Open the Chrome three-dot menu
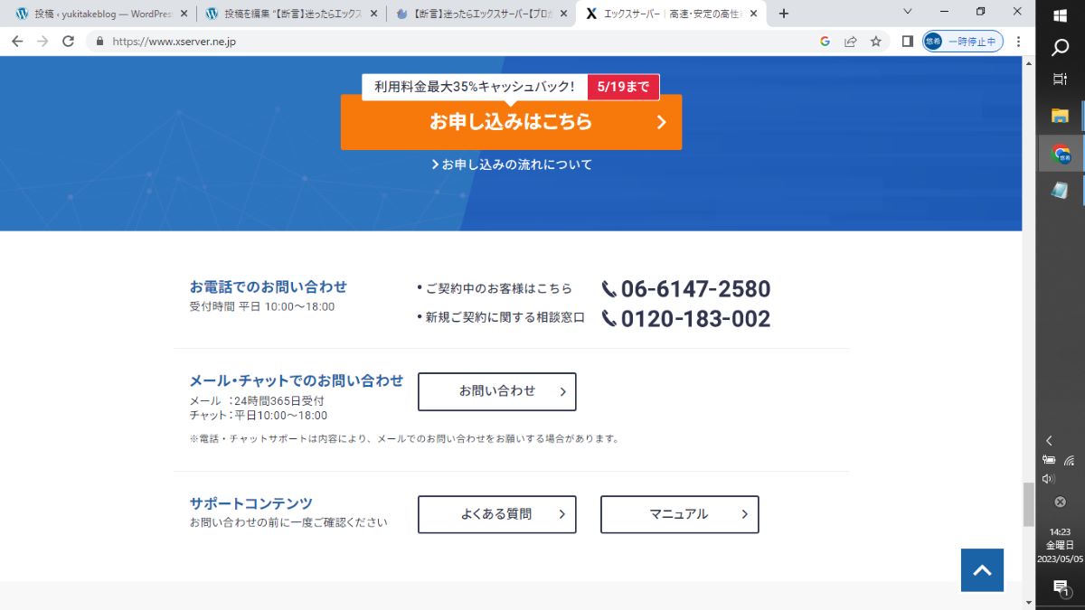 [x=1019, y=42]
